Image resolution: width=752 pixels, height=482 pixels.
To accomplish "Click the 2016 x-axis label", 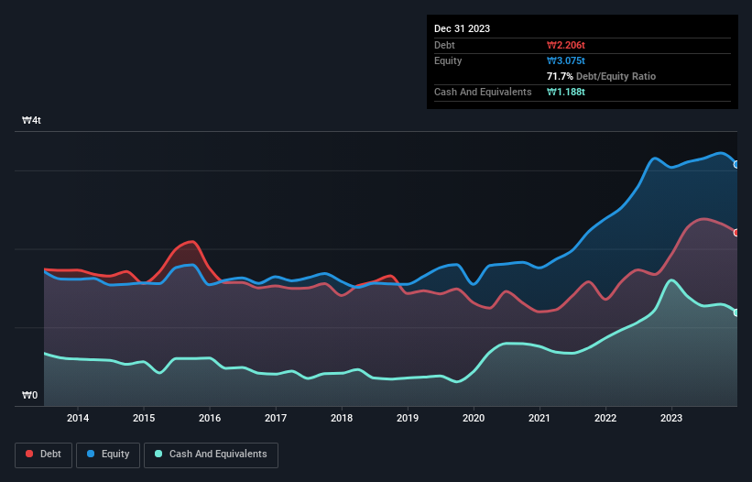I will pos(210,418).
